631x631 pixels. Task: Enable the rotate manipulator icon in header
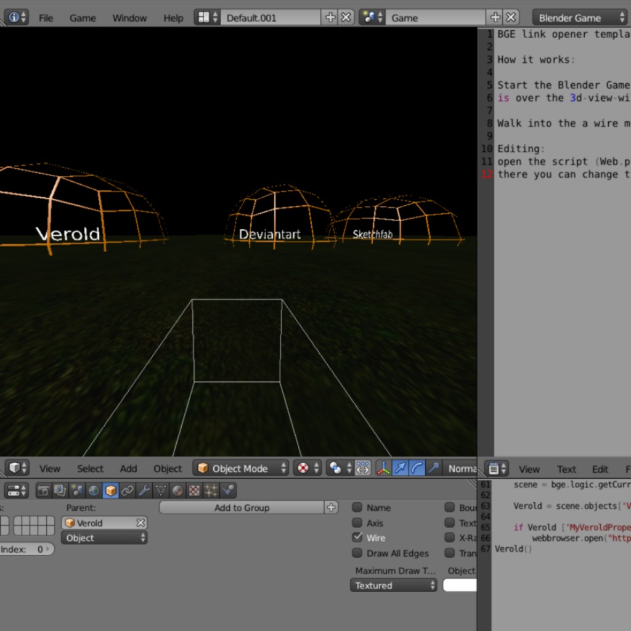(417, 468)
